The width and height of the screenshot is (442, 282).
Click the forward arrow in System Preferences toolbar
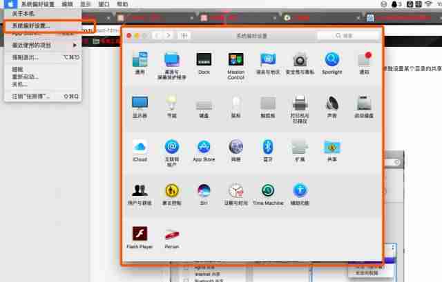pos(169,35)
